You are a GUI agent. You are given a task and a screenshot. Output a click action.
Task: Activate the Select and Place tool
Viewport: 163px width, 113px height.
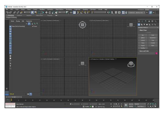57,13
